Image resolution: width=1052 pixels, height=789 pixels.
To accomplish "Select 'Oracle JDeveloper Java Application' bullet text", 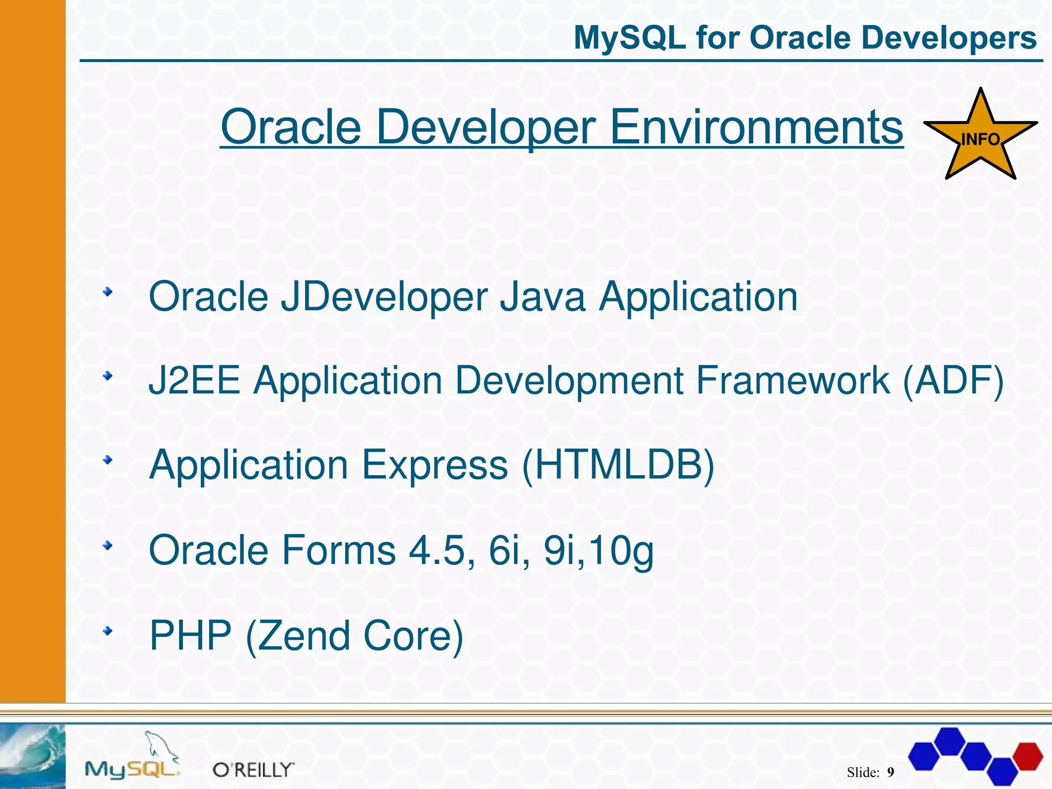I will (473, 297).
